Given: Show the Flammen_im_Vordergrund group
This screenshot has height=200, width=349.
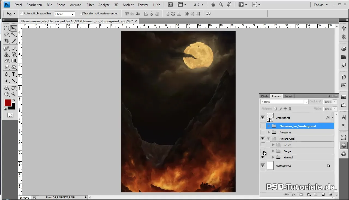Looking at the screenshot, I should tap(263, 126).
